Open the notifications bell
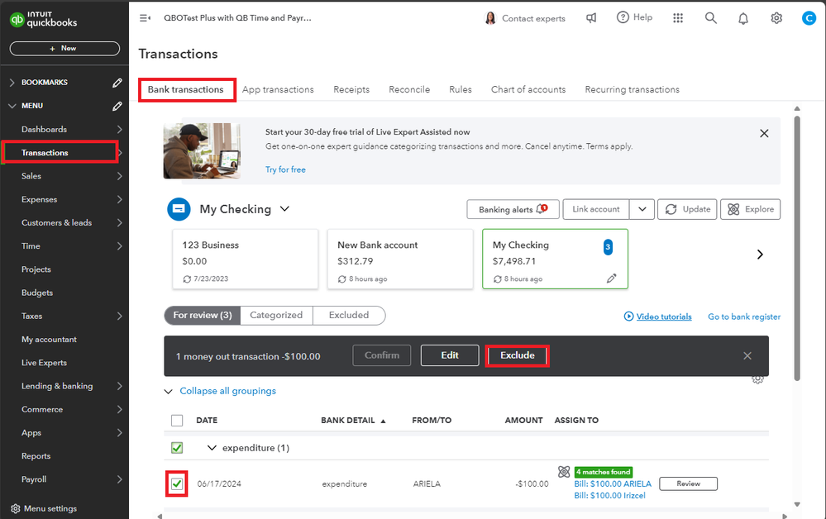This screenshot has width=826, height=519. point(743,18)
